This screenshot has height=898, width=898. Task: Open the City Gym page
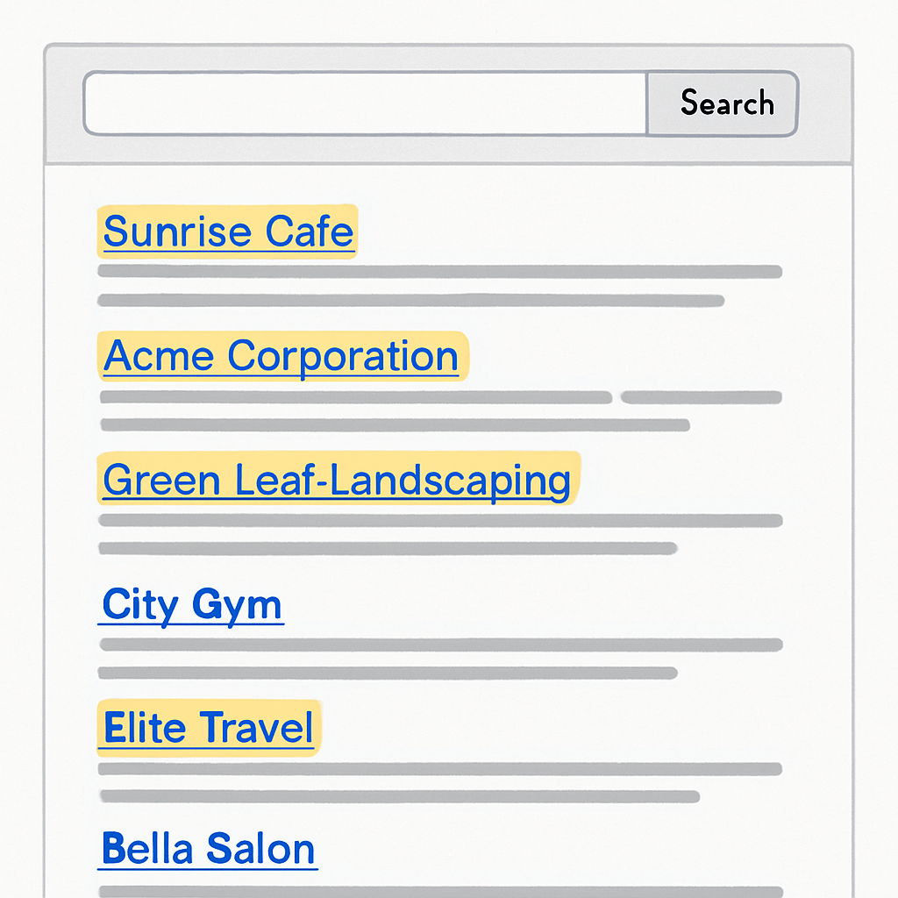coord(191,604)
